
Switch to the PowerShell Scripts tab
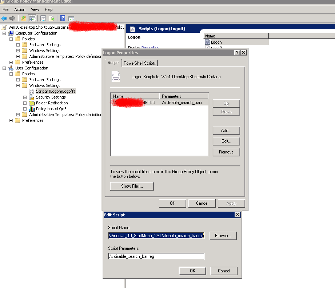[x=140, y=63]
